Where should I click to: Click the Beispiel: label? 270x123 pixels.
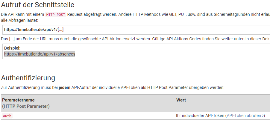coord(12,48)
